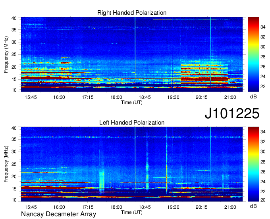Click the "20:15" tick under the Right Handed plot

[x=202, y=97]
